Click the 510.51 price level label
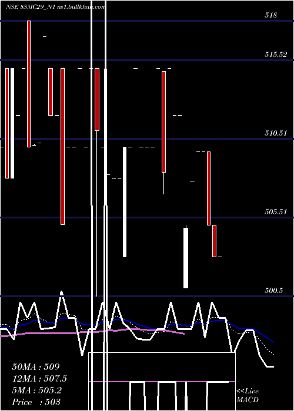 click(276, 133)
